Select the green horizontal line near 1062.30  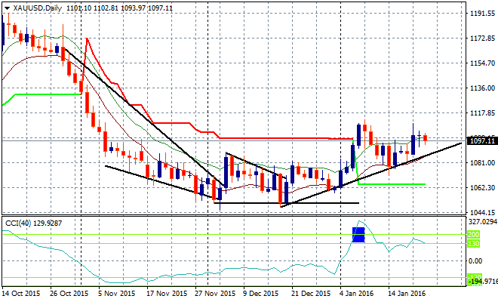click(x=392, y=183)
